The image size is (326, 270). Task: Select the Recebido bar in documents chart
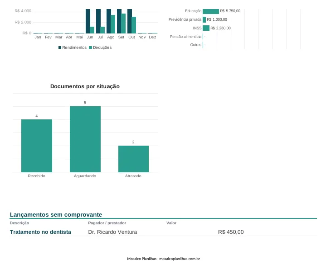pos(37,146)
